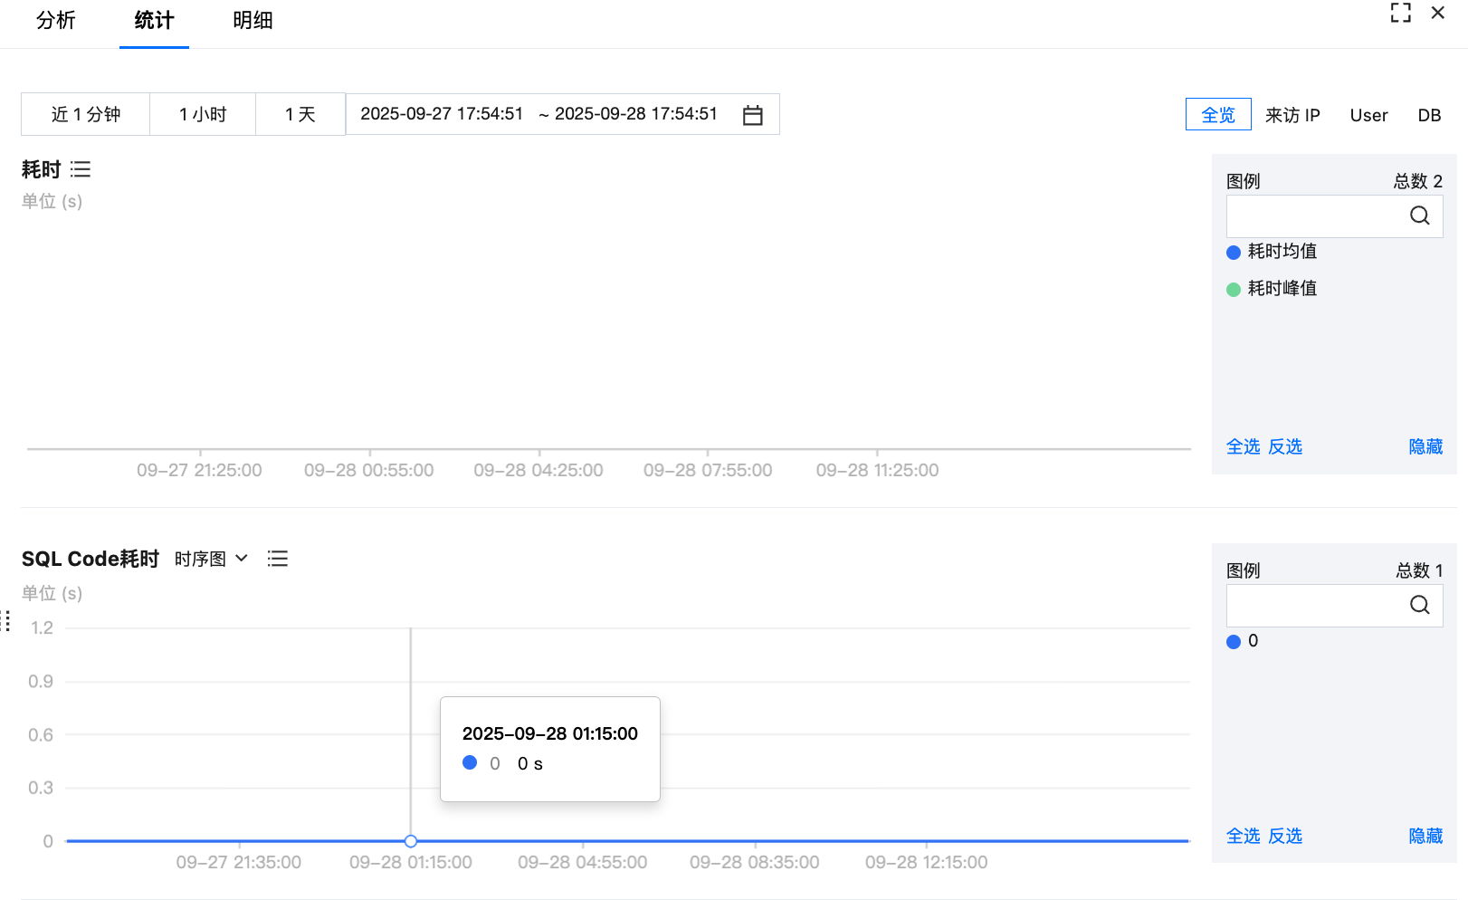Viewport: 1468px width, 900px height.
Task: Open the calendar date range picker icon
Action: (x=752, y=115)
